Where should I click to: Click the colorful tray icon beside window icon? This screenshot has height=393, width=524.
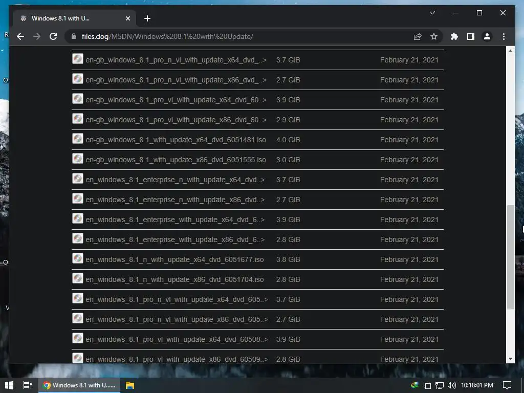click(414, 385)
